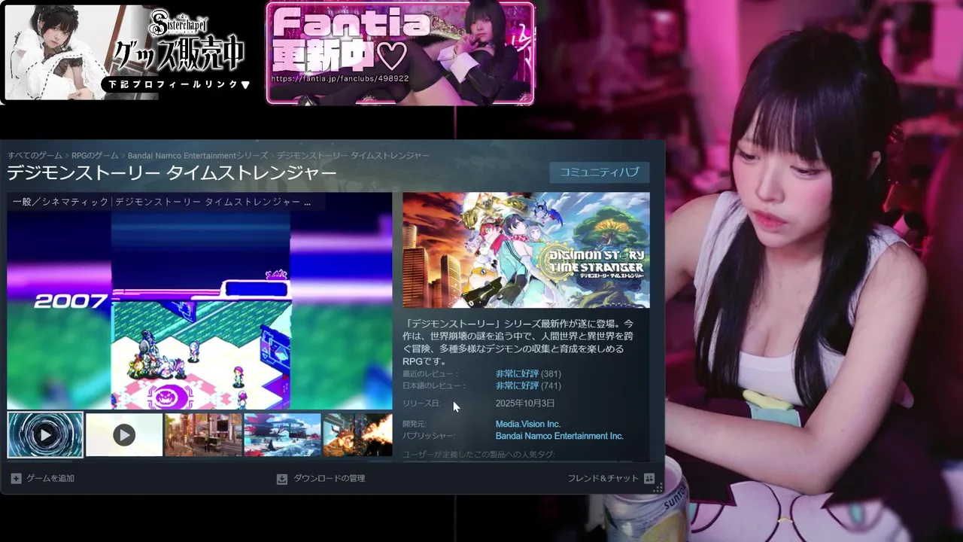Image resolution: width=963 pixels, height=542 pixels.
Task: Select the blue sky screenshot thumbnail
Action: (282, 434)
